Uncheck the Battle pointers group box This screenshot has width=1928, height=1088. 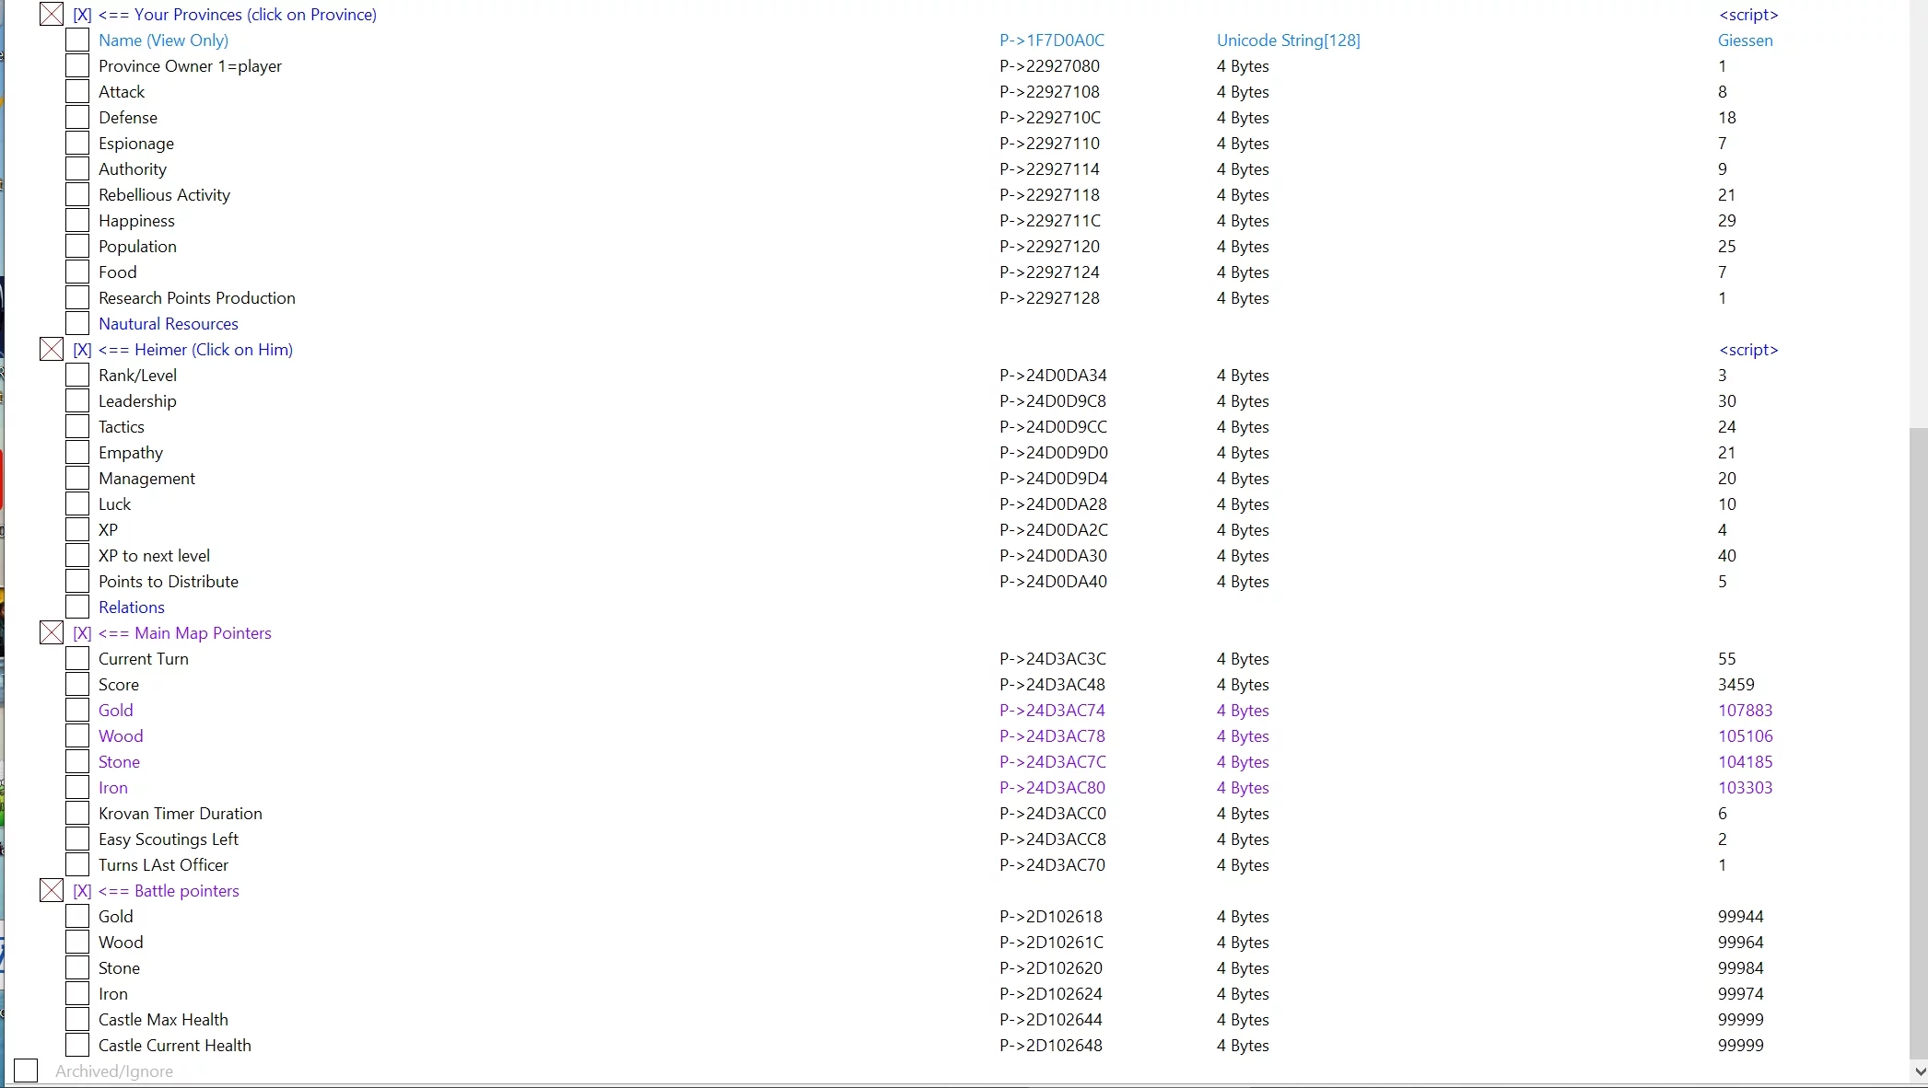click(52, 891)
